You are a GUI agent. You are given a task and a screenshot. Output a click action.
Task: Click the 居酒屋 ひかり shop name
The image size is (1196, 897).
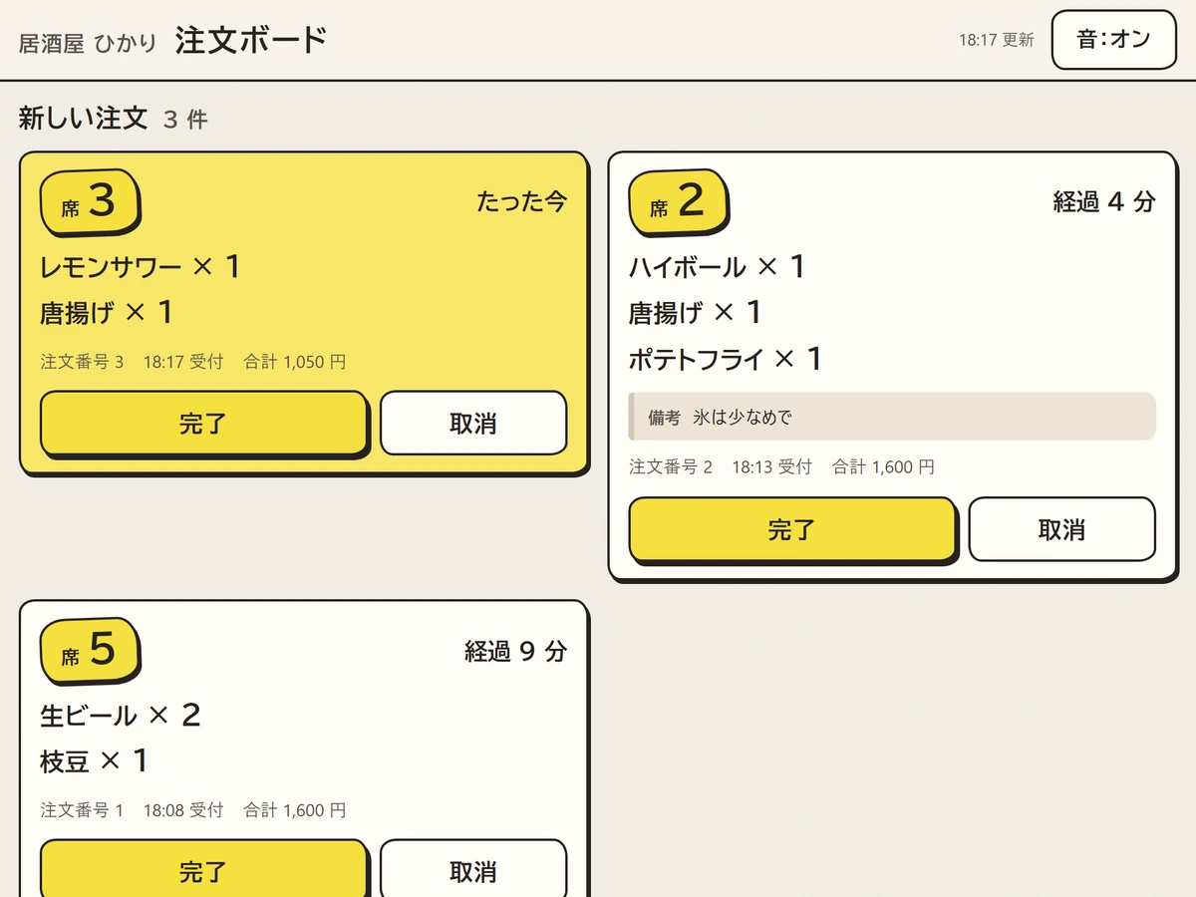click(88, 43)
